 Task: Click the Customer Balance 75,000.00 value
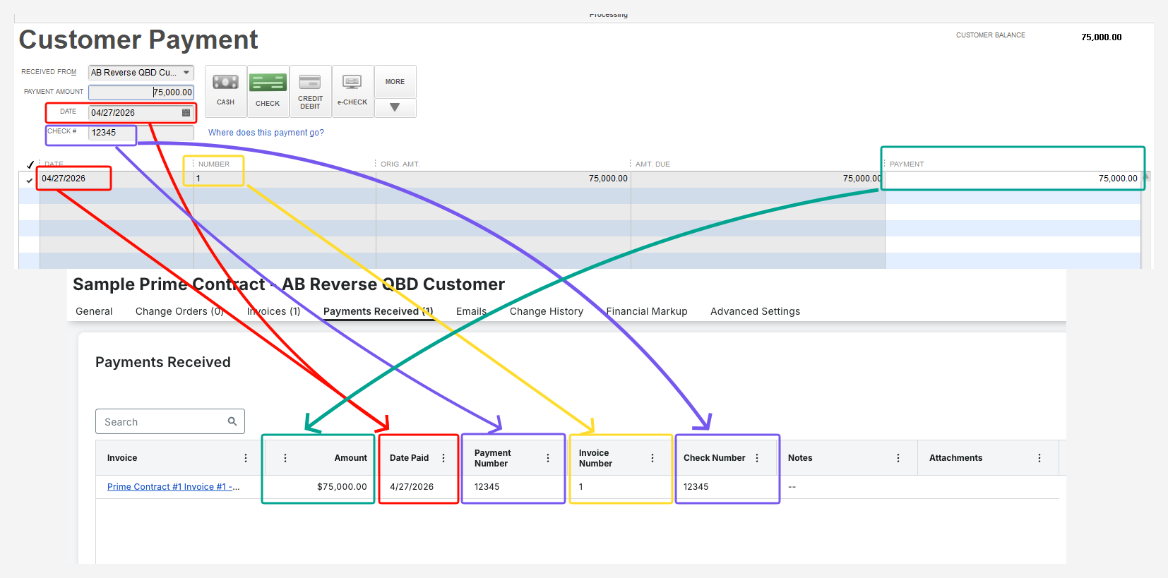click(1102, 37)
